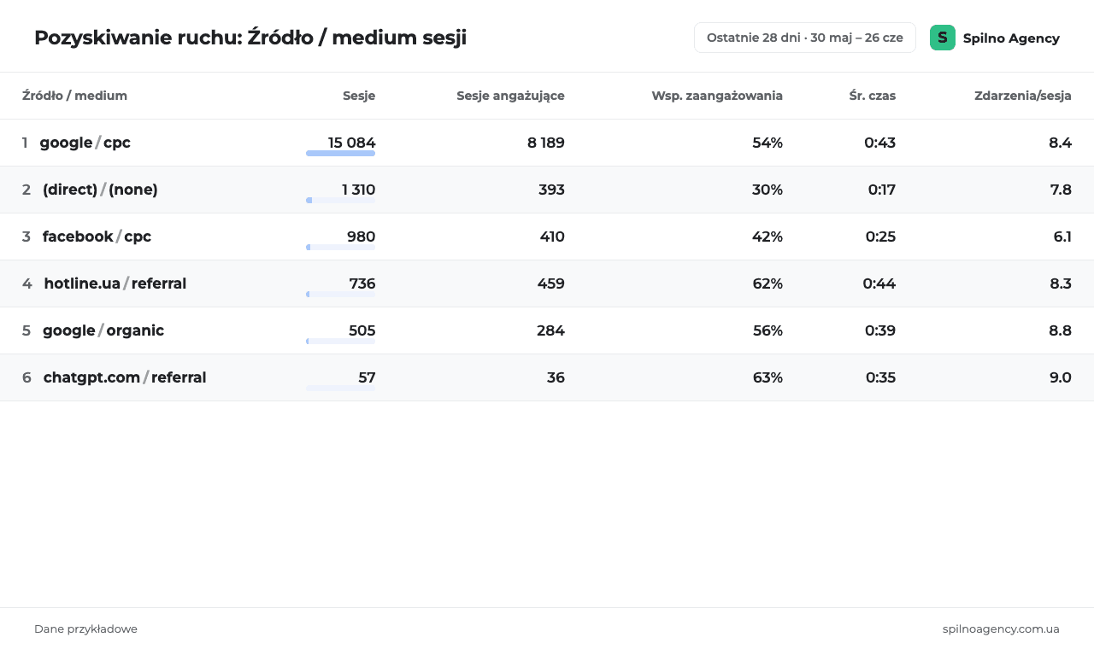
Task: Click the Spilno Agency name label
Action: [x=1011, y=38]
